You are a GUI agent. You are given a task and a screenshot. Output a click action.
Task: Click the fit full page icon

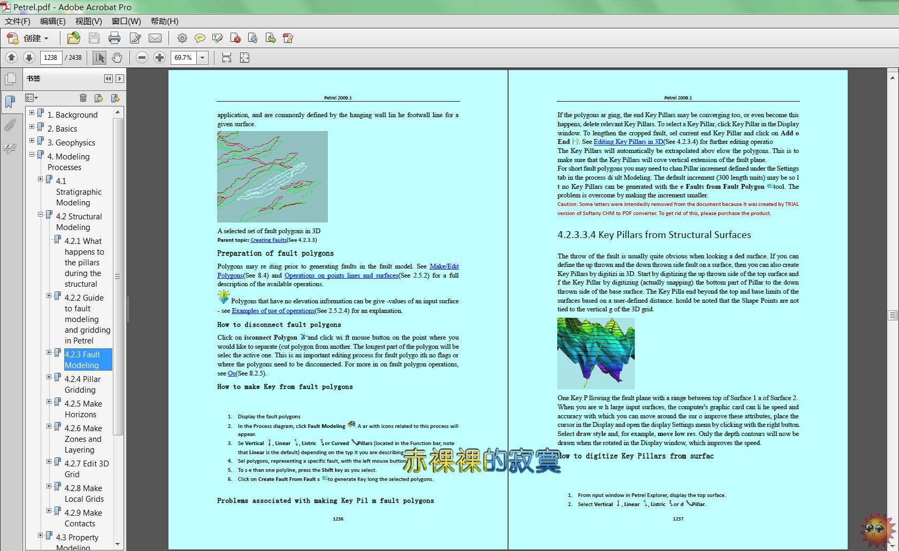coord(244,57)
